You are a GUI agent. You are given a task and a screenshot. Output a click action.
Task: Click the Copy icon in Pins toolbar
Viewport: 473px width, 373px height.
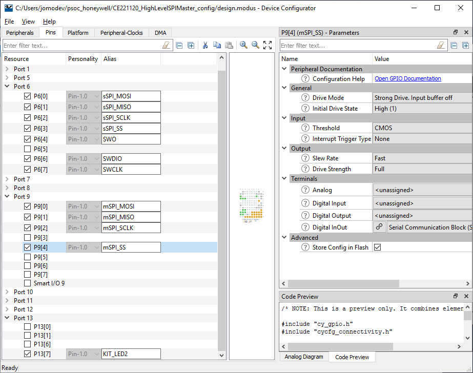[x=217, y=45]
